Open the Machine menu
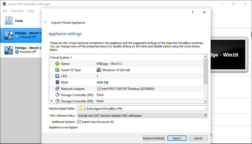Image resolution: width=252 pixels, height=144 pixels. coord(17,11)
